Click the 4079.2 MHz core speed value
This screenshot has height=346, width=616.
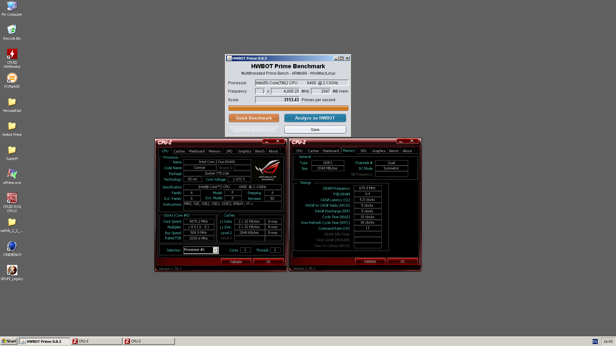pos(199,221)
